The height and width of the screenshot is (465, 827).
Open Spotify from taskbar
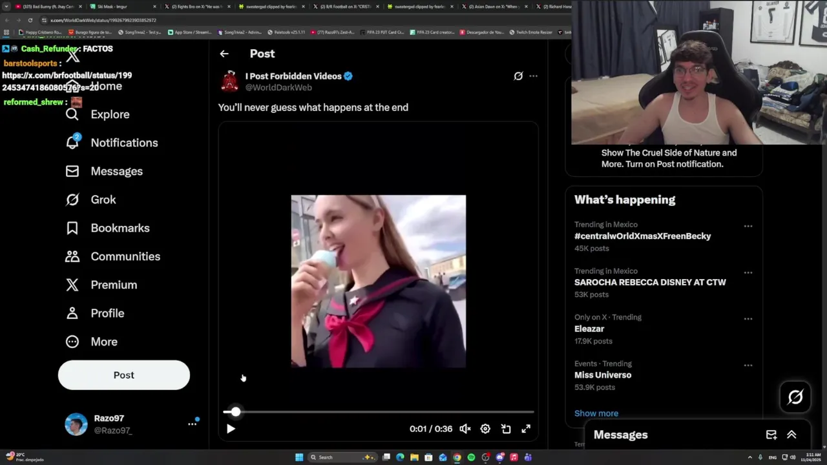[x=471, y=457]
